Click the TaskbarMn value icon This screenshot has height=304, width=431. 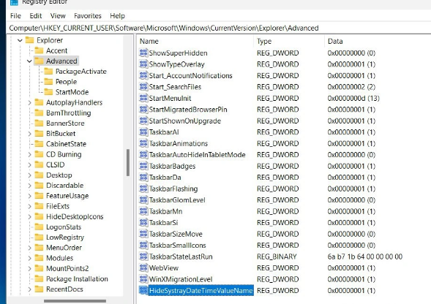(x=143, y=211)
